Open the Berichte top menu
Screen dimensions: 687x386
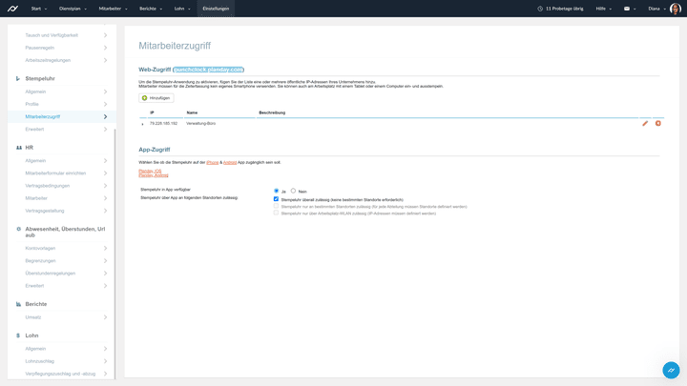150,8
